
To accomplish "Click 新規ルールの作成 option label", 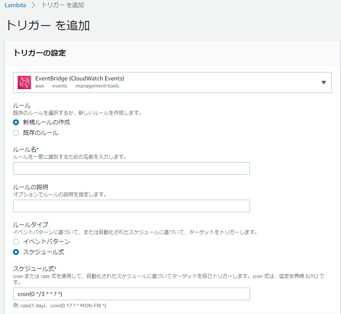I will (x=47, y=122).
